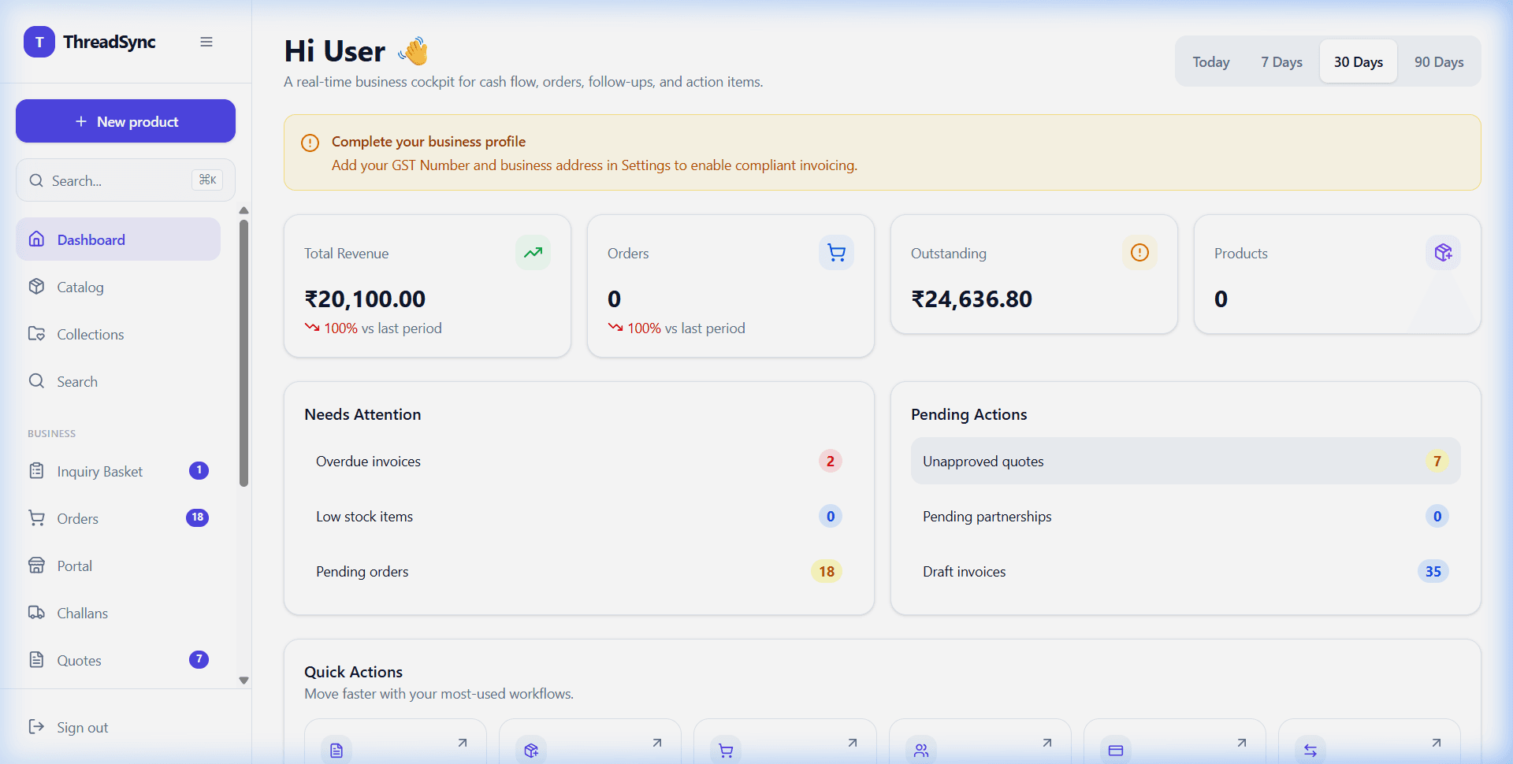Image resolution: width=1513 pixels, height=764 pixels.
Task: Focus the sidebar Search input field
Action: (125, 180)
